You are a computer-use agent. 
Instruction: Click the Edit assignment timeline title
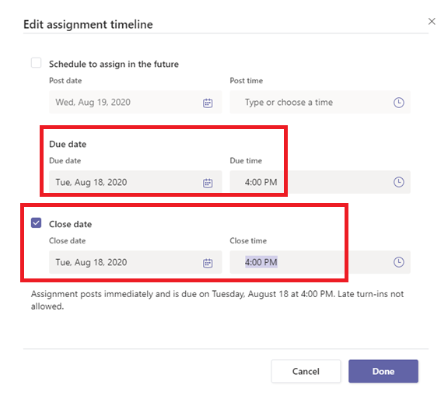click(x=88, y=25)
